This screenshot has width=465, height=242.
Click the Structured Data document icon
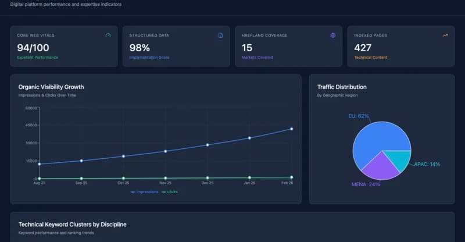click(x=220, y=35)
